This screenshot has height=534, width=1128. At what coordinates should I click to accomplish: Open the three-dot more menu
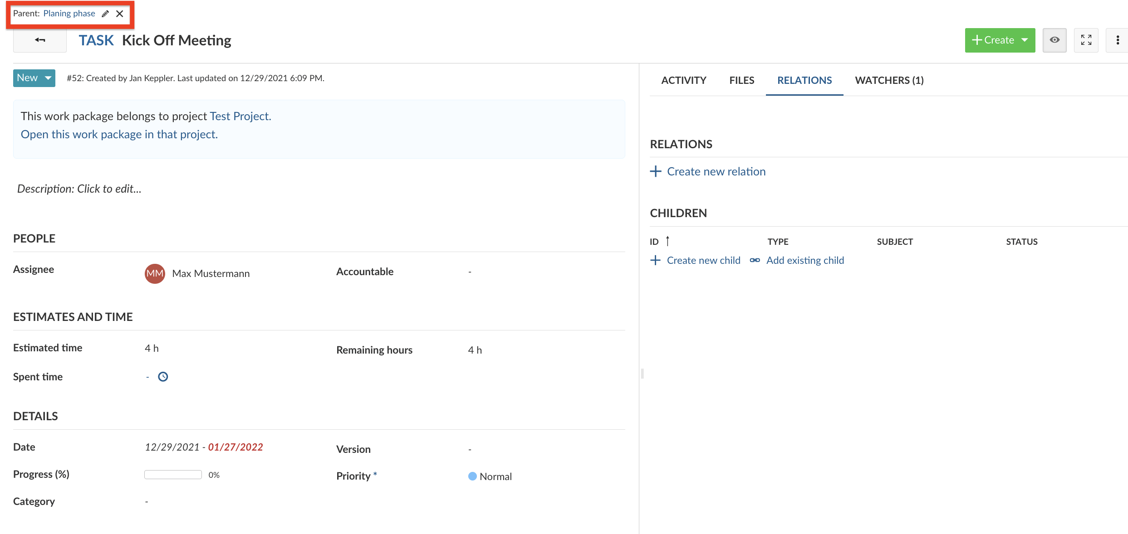tap(1118, 40)
